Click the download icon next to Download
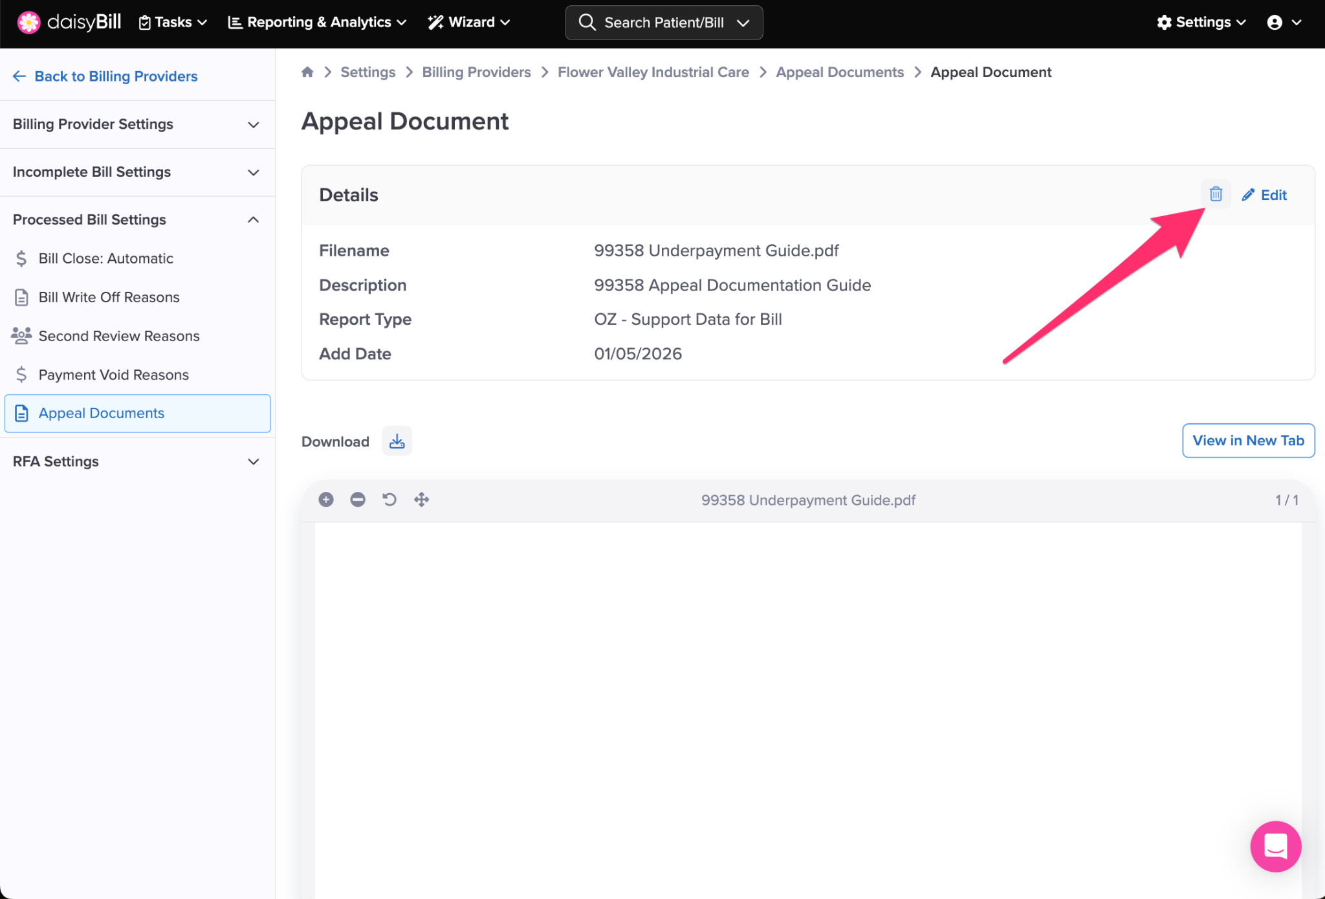1325x899 pixels. pos(397,441)
